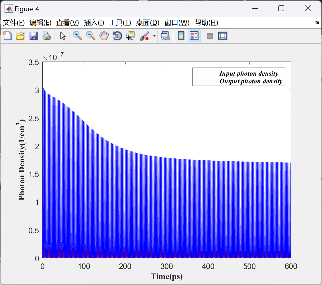Viewport: 322px width, 285px height.
Task: Close the Figure 4 window
Action: point(308,8)
